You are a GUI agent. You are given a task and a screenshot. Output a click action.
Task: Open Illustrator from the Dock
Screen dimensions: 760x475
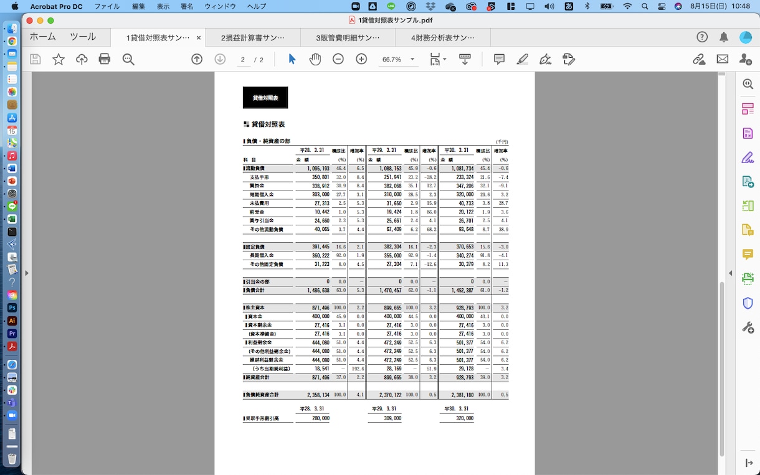pos(12,321)
